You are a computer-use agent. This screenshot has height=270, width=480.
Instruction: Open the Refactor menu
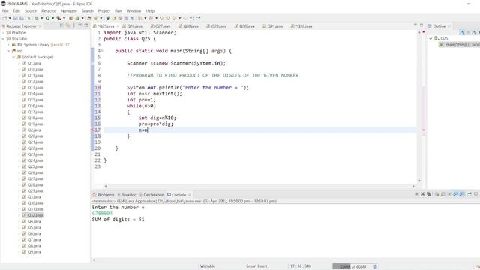point(49,10)
